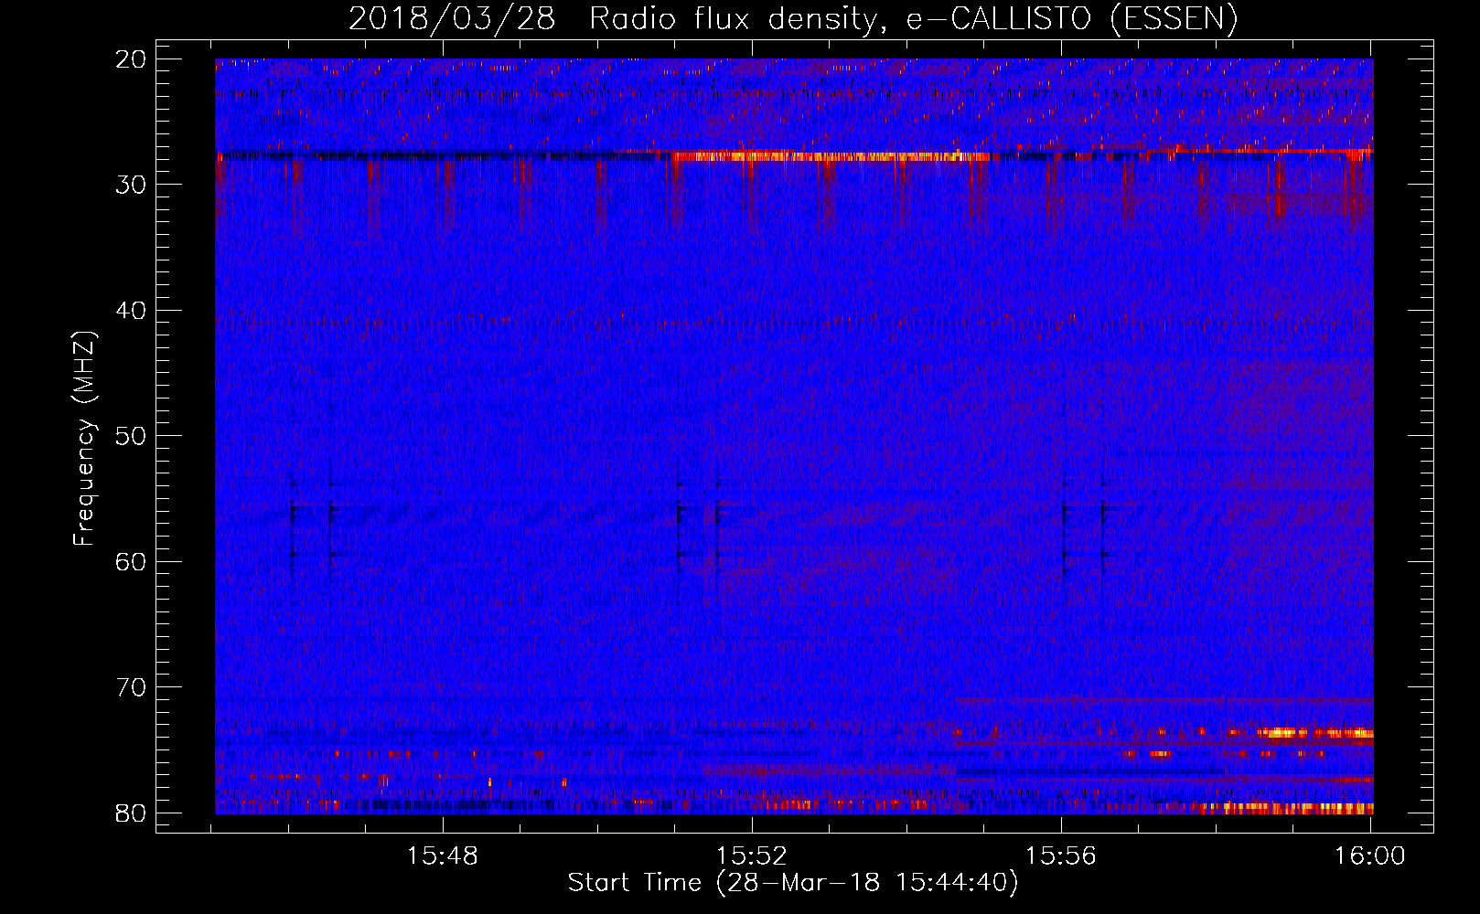Click the 80 frequency tick label
The width and height of the screenshot is (1480, 914).
pyautogui.click(x=132, y=813)
